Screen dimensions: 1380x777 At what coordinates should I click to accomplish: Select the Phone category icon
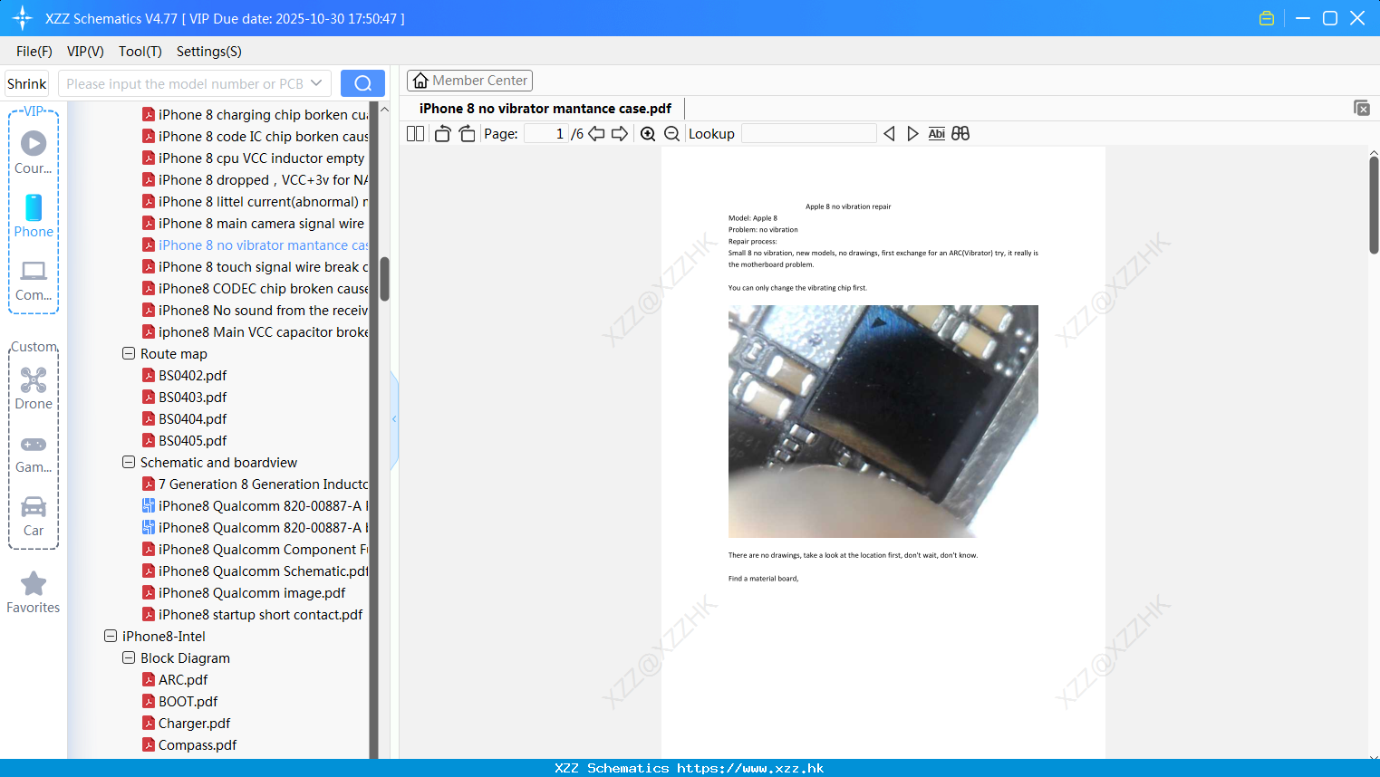click(x=34, y=216)
